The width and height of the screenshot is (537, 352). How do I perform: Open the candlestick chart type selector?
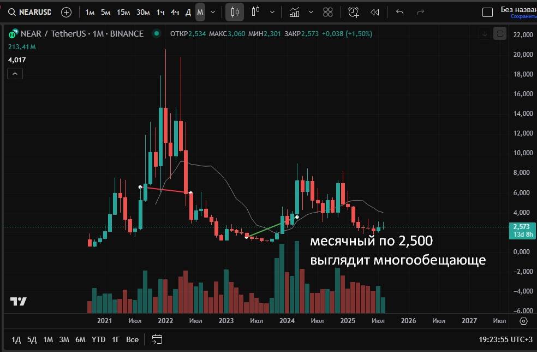[235, 12]
